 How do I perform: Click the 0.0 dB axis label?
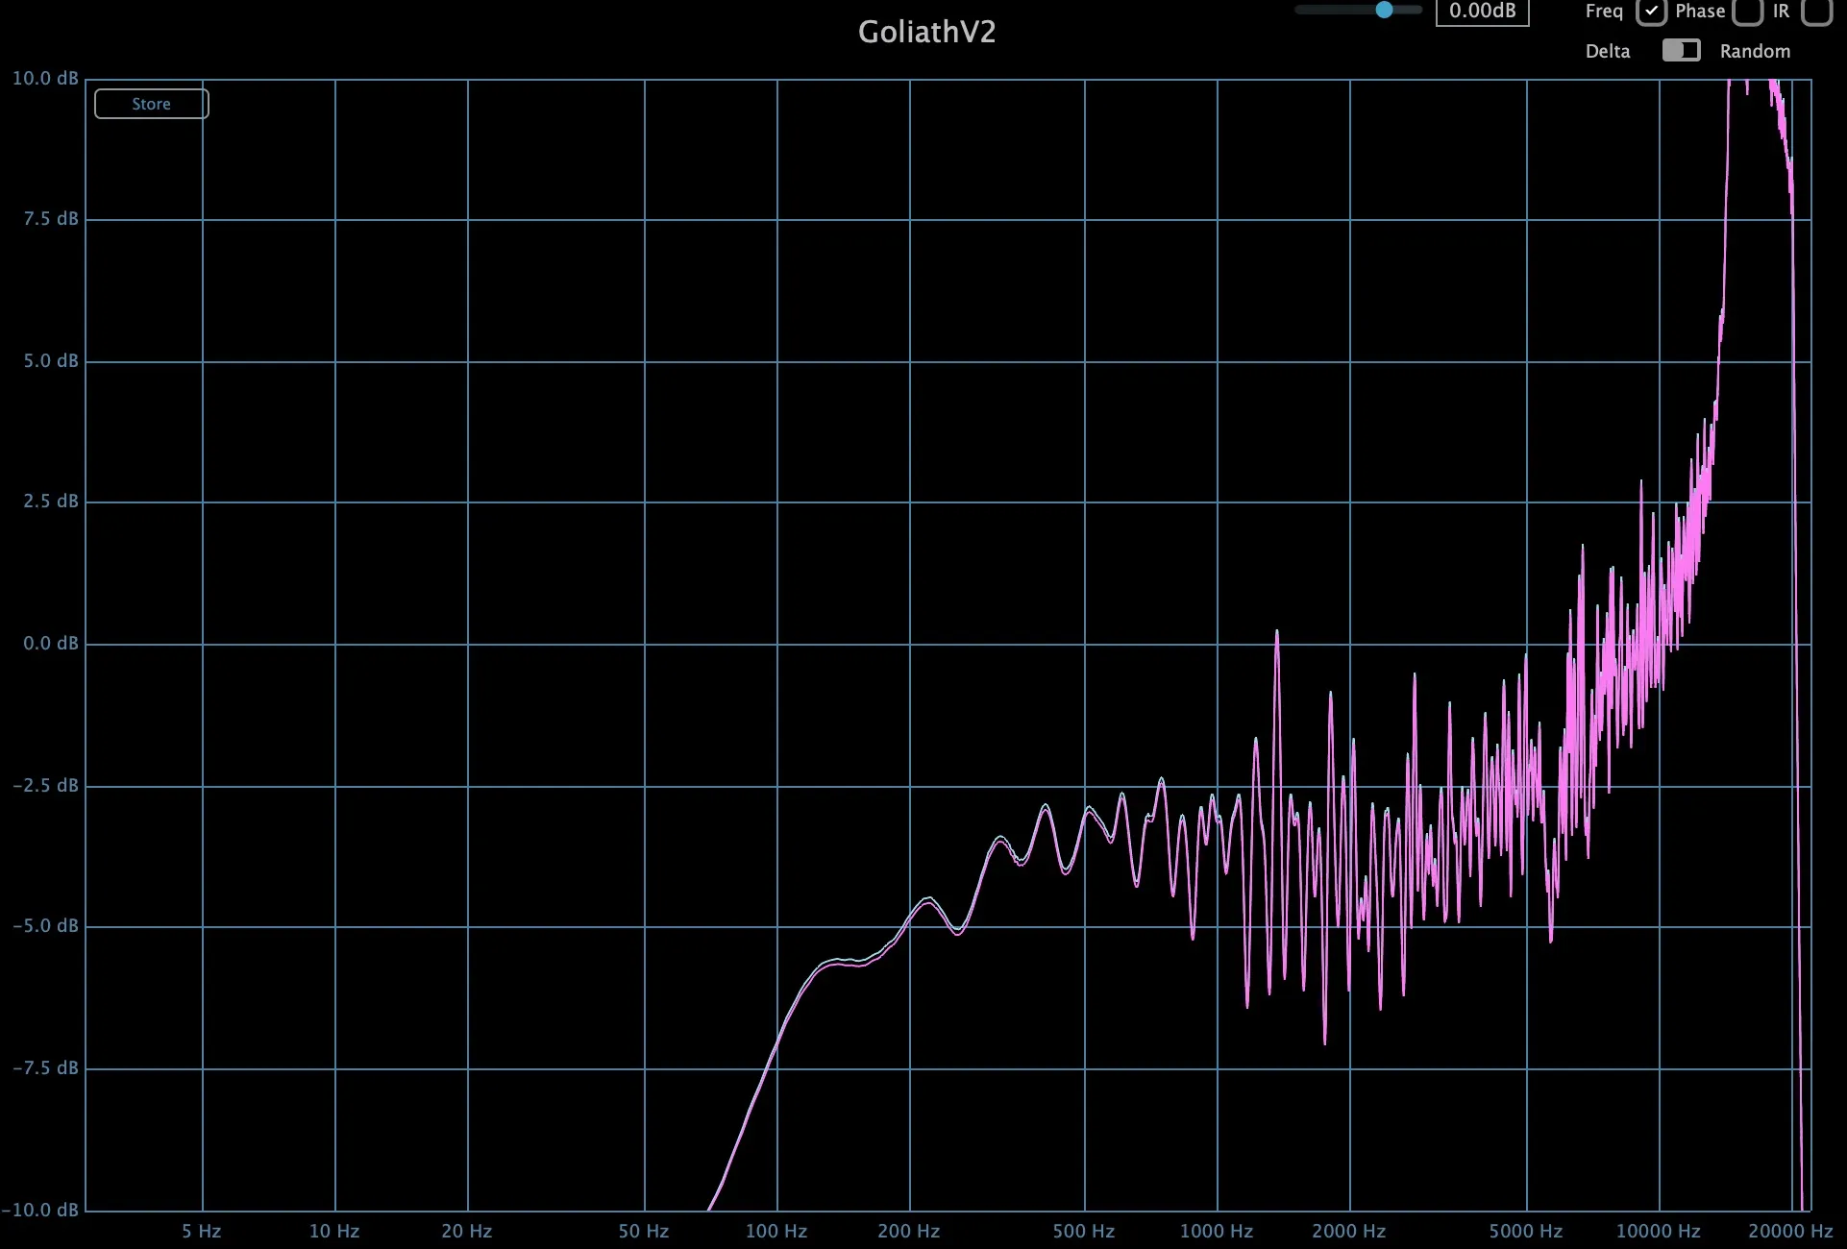tap(50, 643)
